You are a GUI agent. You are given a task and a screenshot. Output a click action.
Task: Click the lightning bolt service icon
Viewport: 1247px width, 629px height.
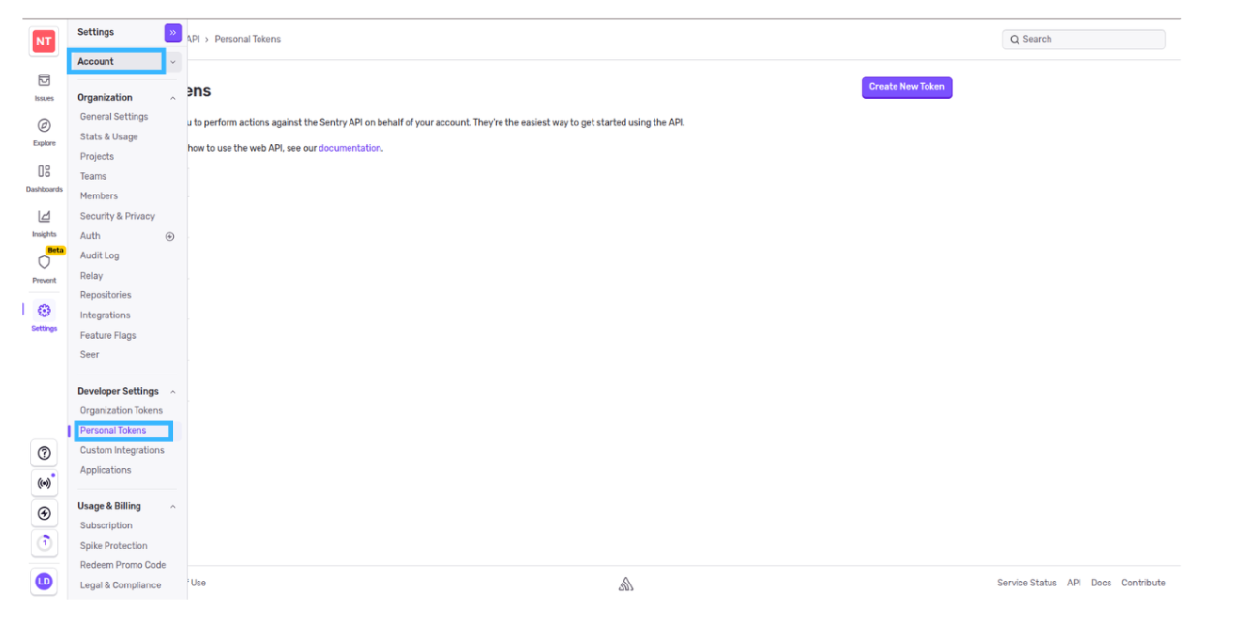[44, 514]
